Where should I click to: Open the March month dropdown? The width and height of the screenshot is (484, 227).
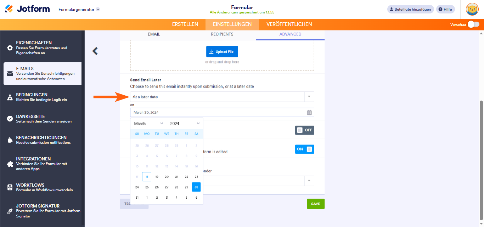pos(148,124)
